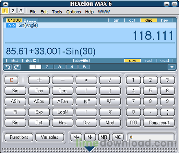Image resolution: width=179 pixels, height=153 pixels.
Task: Switch to layout mode 3
Action: [x=21, y=11]
